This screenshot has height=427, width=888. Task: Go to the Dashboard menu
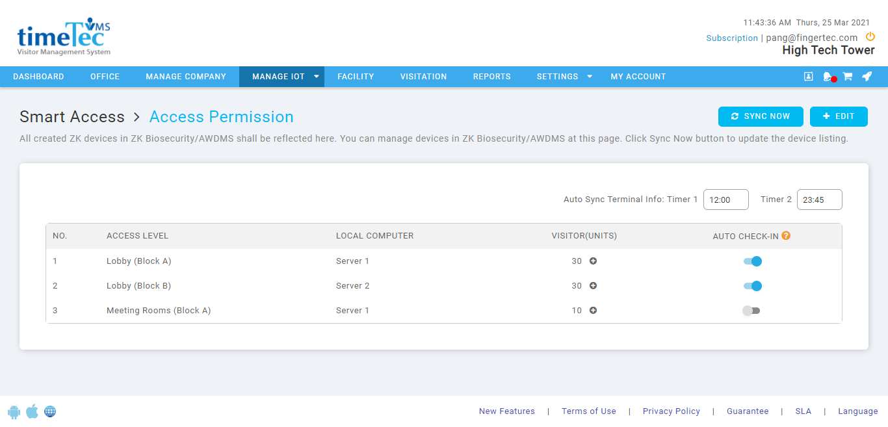pyautogui.click(x=38, y=77)
